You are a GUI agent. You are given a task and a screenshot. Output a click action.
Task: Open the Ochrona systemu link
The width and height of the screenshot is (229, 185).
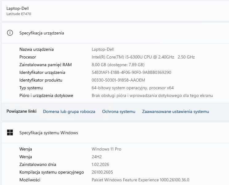tap(119, 111)
